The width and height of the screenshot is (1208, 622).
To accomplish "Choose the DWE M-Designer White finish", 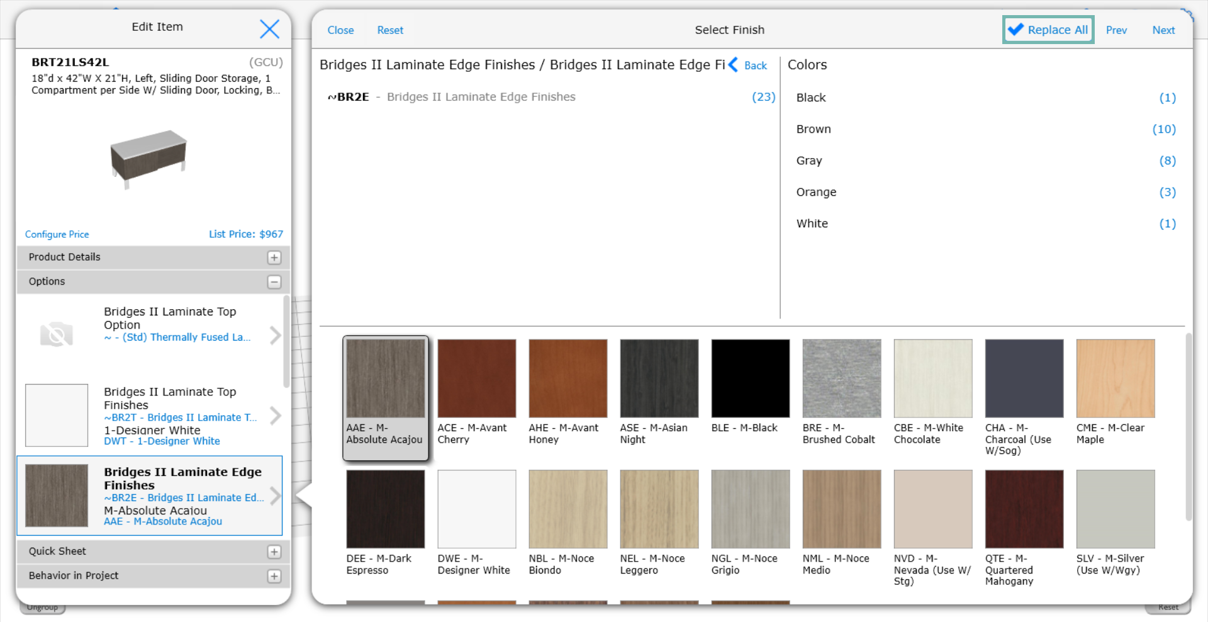I will [477, 509].
